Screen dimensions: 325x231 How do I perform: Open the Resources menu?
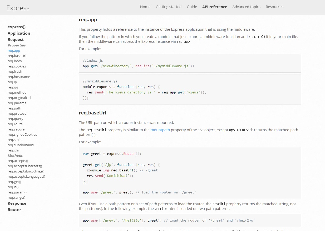coord(274,7)
